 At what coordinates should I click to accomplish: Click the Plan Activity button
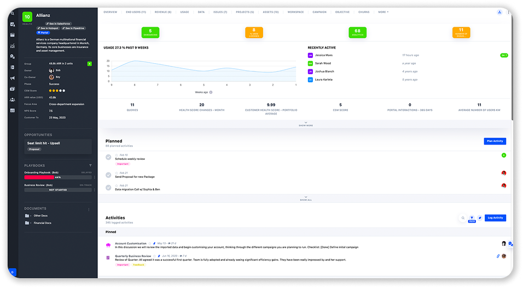tap(495, 141)
